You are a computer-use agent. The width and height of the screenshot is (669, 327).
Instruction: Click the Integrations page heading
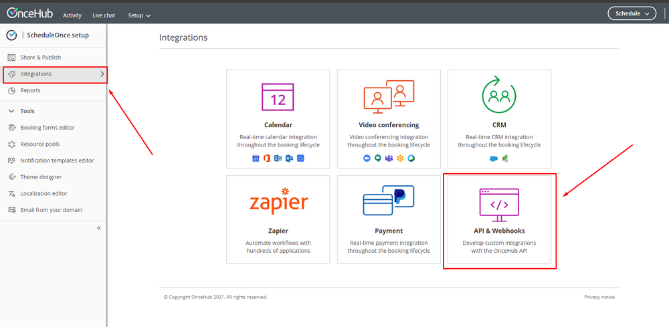[x=183, y=37]
